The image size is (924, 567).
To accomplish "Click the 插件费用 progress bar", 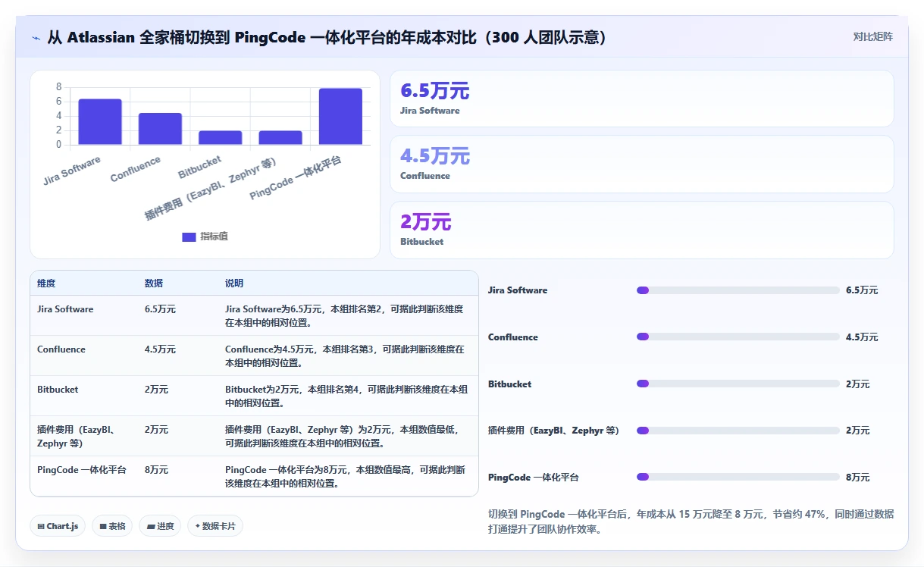I will [x=738, y=431].
